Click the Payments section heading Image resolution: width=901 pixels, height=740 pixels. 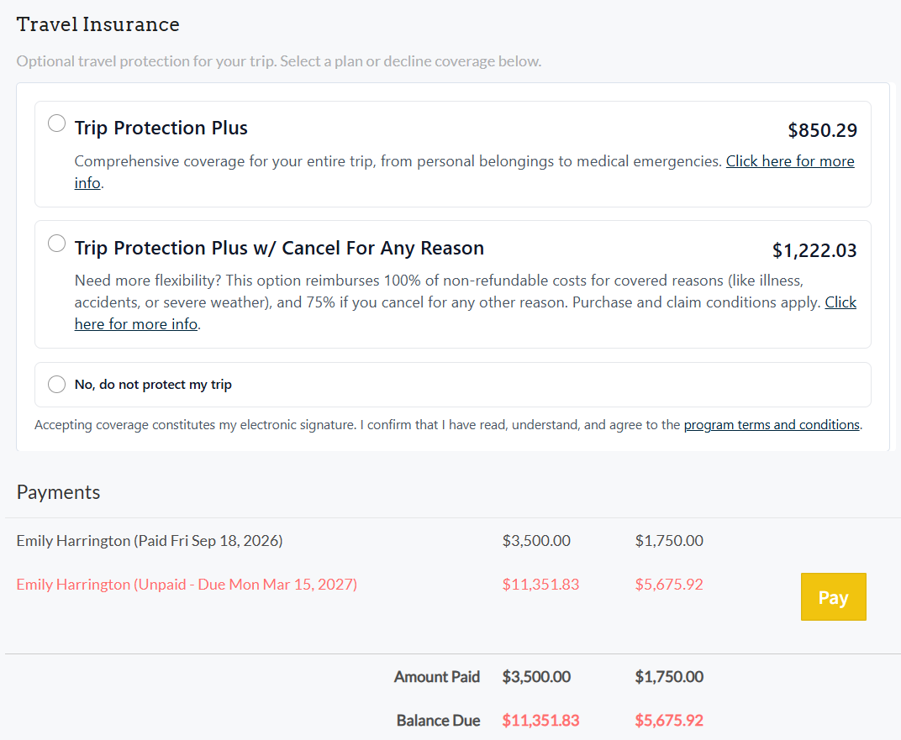(58, 492)
